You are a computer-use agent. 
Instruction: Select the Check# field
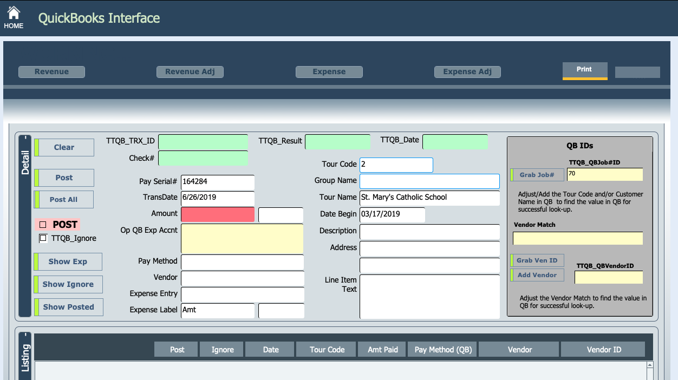coord(203,159)
